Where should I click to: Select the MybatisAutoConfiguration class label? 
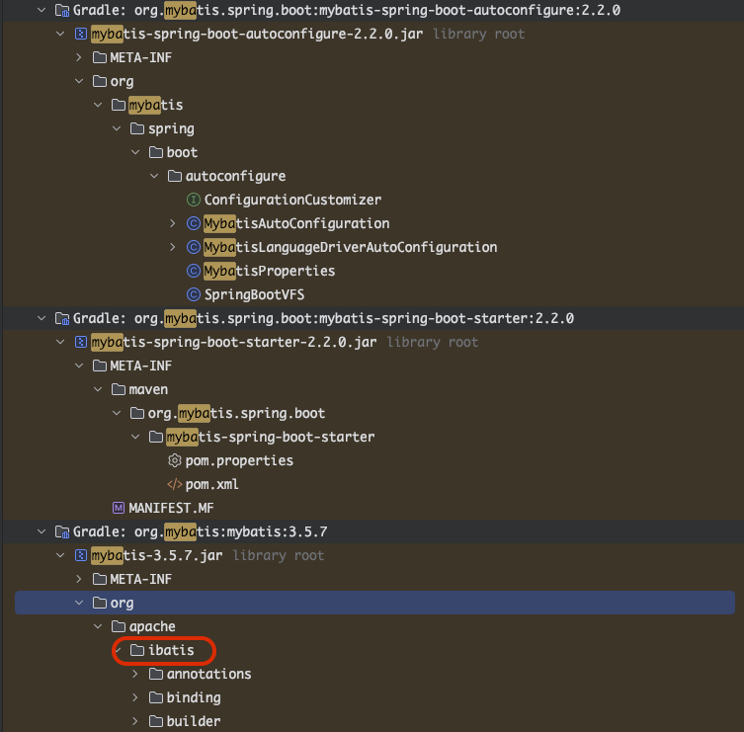pyautogui.click(x=296, y=223)
